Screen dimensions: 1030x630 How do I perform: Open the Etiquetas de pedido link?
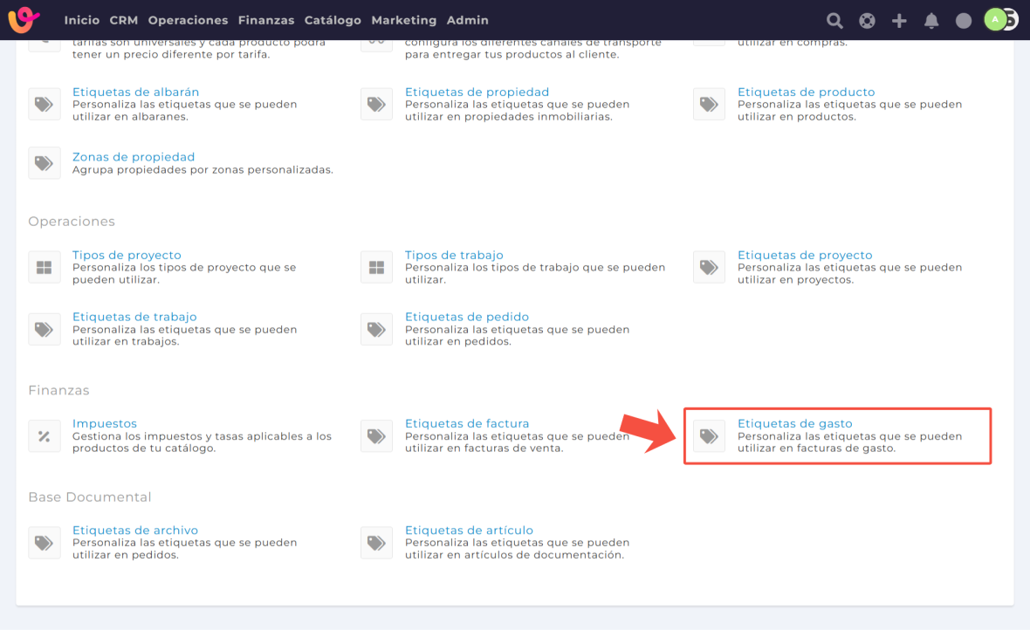[x=467, y=317]
